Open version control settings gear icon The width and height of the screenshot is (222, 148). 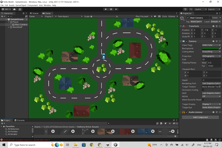click(20, 9)
